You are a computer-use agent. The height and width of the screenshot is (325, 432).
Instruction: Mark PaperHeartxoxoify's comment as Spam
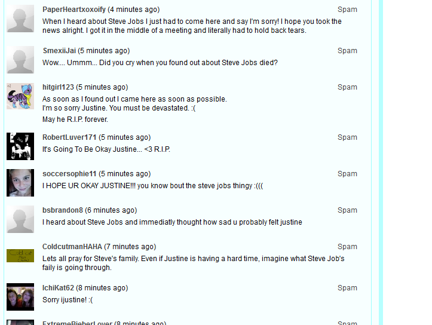click(x=347, y=10)
